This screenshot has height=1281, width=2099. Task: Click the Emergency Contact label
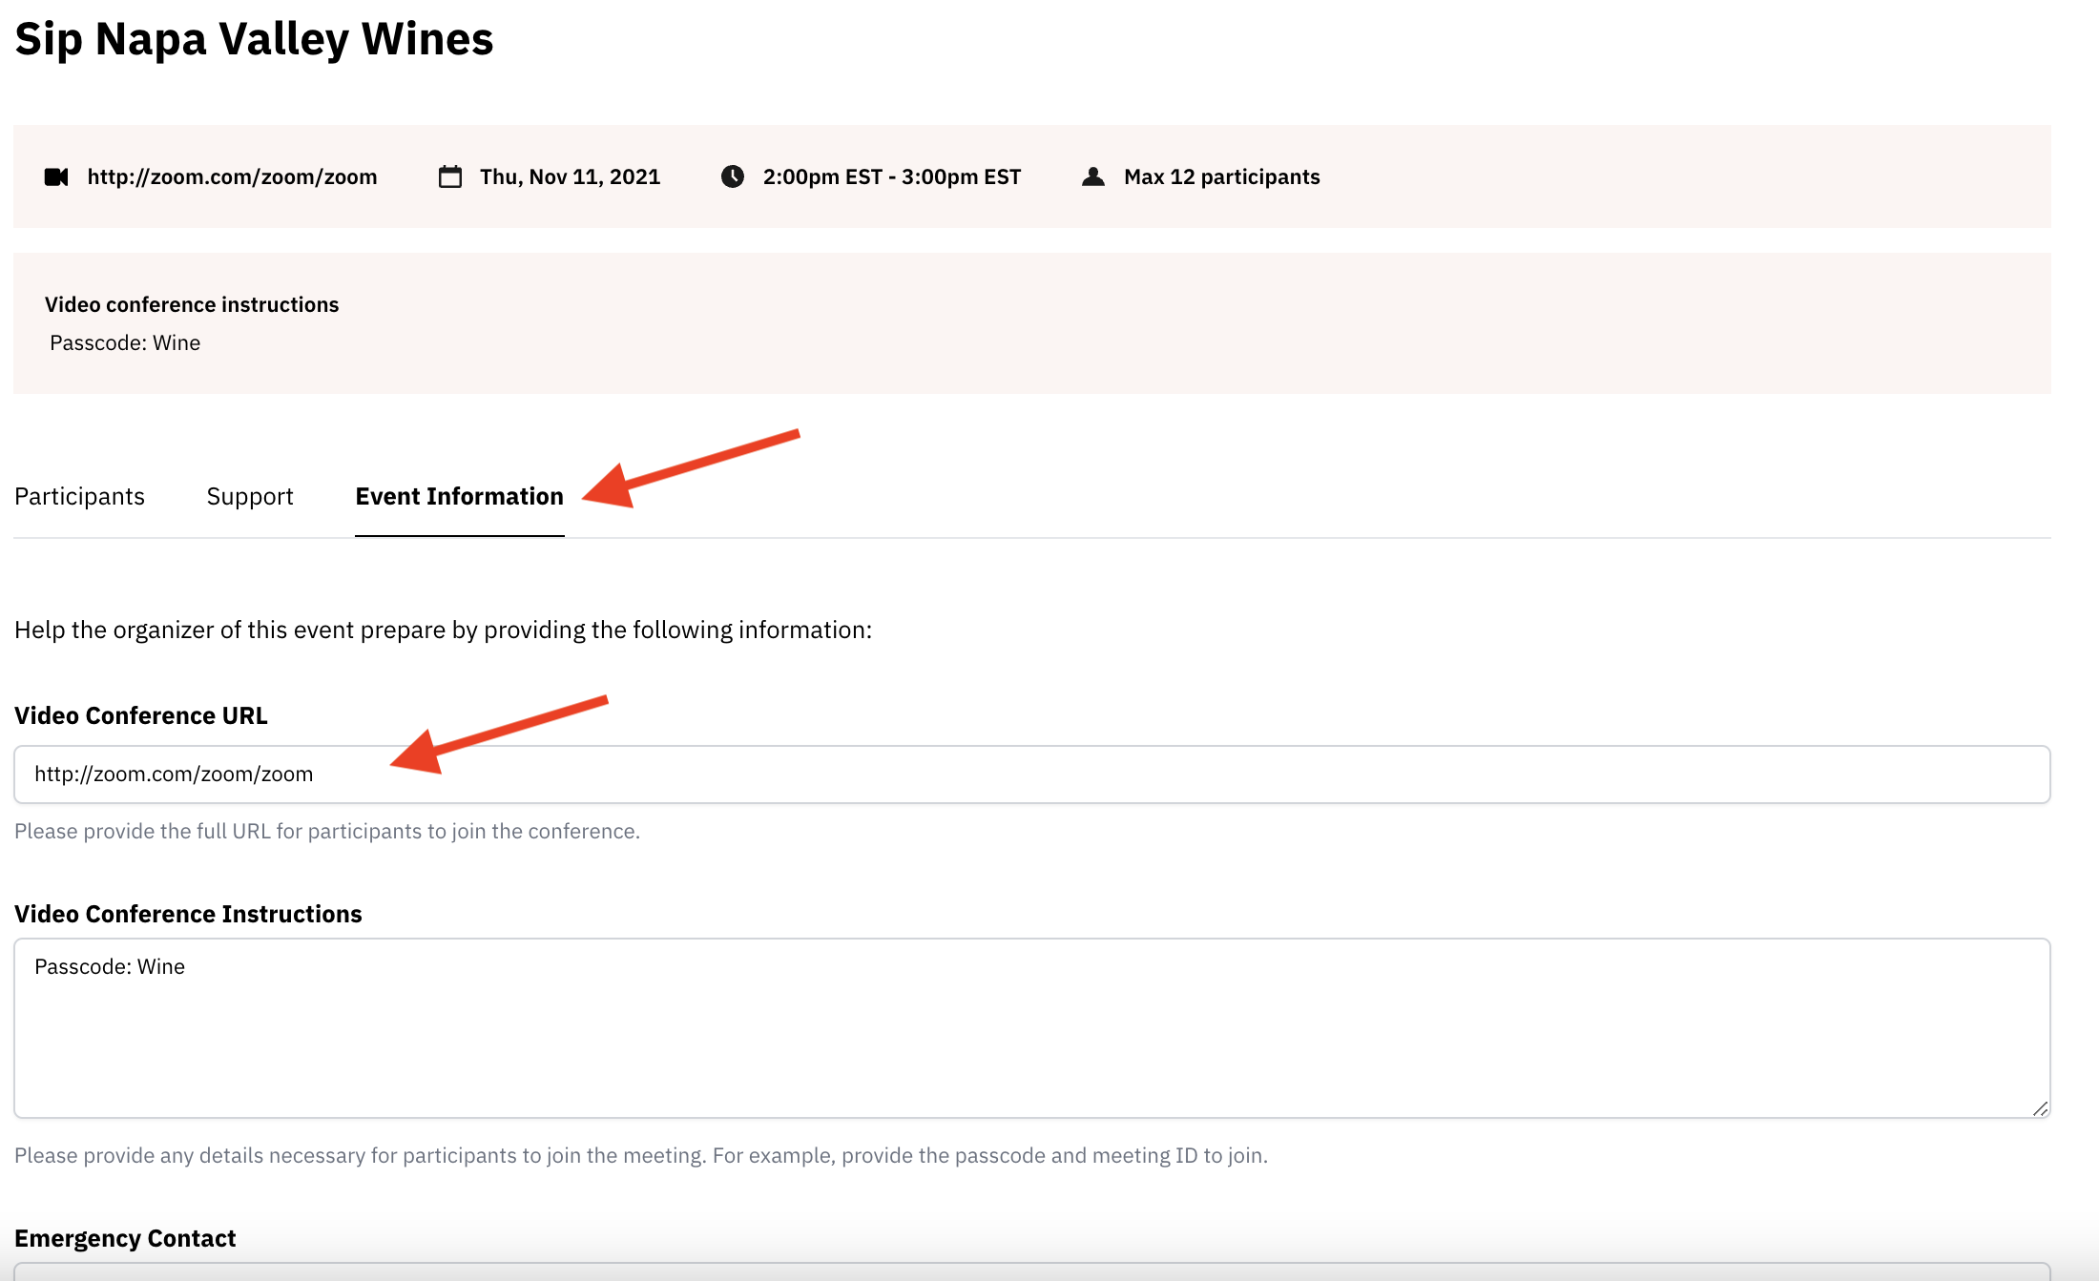click(x=125, y=1239)
